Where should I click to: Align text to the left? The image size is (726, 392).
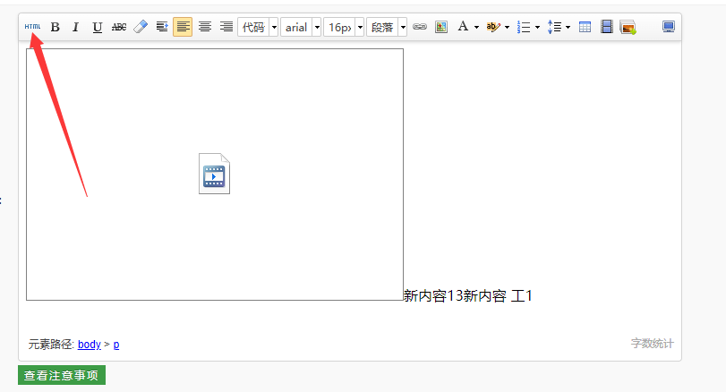click(x=183, y=27)
